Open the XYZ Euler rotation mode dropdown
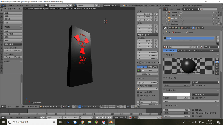 pos(147,35)
